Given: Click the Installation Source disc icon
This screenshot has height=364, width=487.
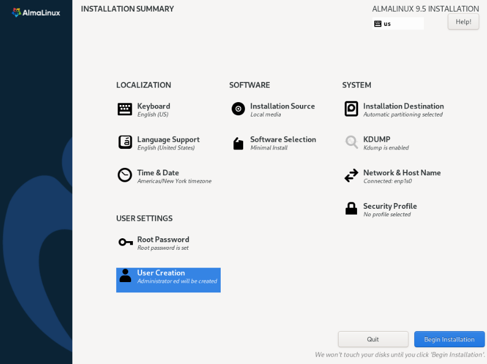Looking at the screenshot, I should (x=238, y=109).
